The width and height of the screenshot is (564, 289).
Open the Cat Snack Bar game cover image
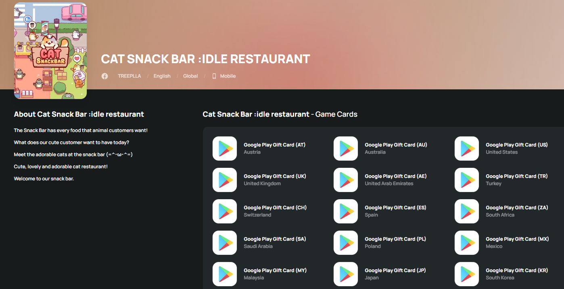[50, 51]
